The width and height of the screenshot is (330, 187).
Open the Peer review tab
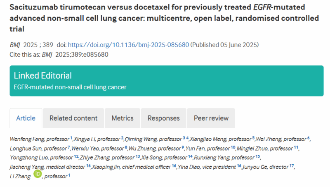(211, 118)
